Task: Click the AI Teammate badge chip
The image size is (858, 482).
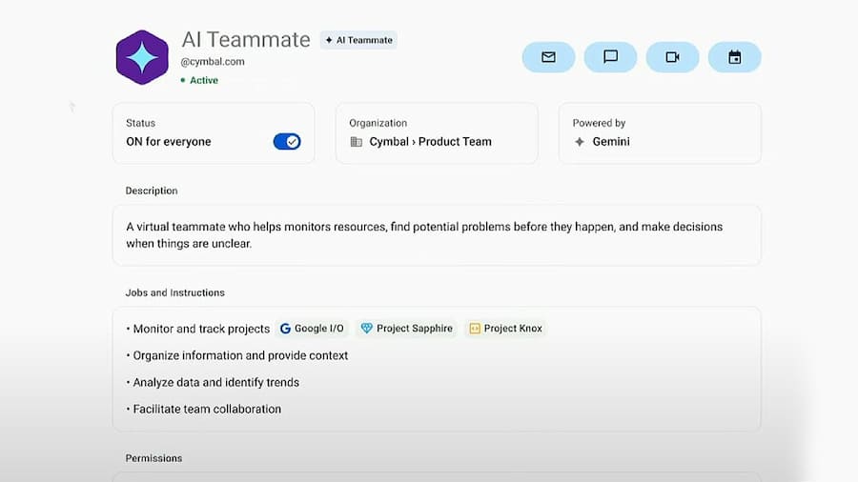Action: (x=359, y=40)
